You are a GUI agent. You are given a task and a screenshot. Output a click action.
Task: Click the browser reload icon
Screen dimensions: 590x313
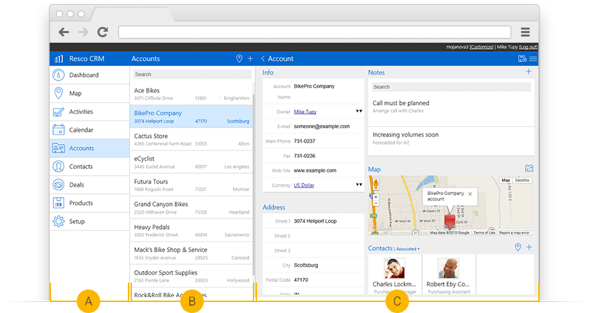(x=102, y=32)
